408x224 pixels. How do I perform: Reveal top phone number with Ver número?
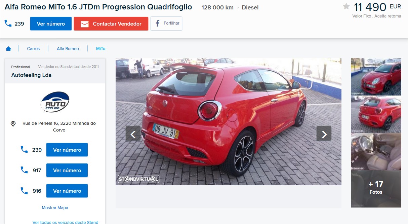coord(51,24)
